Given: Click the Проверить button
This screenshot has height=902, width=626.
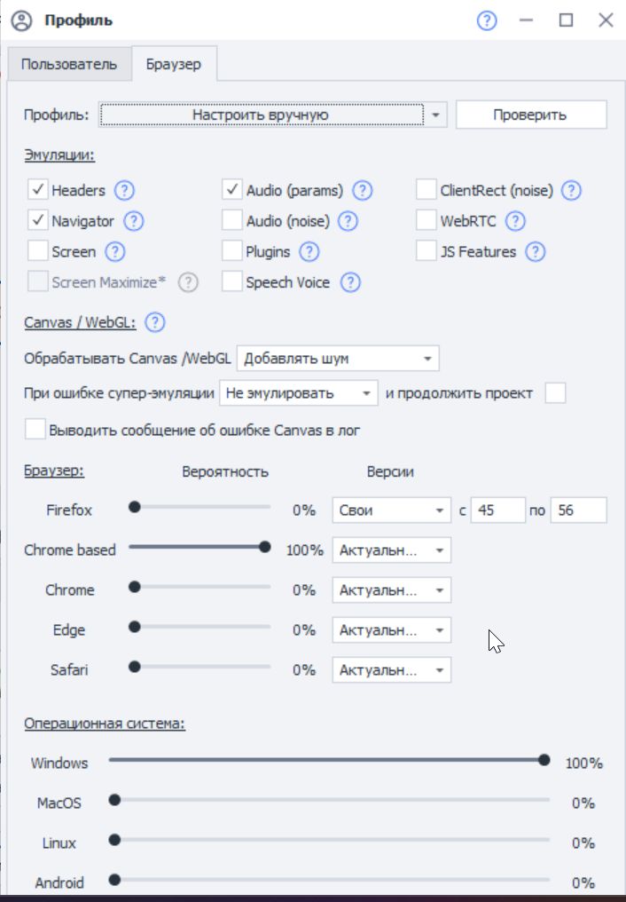Looking at the screenshot, I should click(x=530, y=115).
